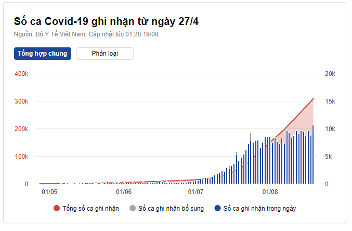Click the 15k right axis label
Screen dimensions: 352x231
point(330,101)
